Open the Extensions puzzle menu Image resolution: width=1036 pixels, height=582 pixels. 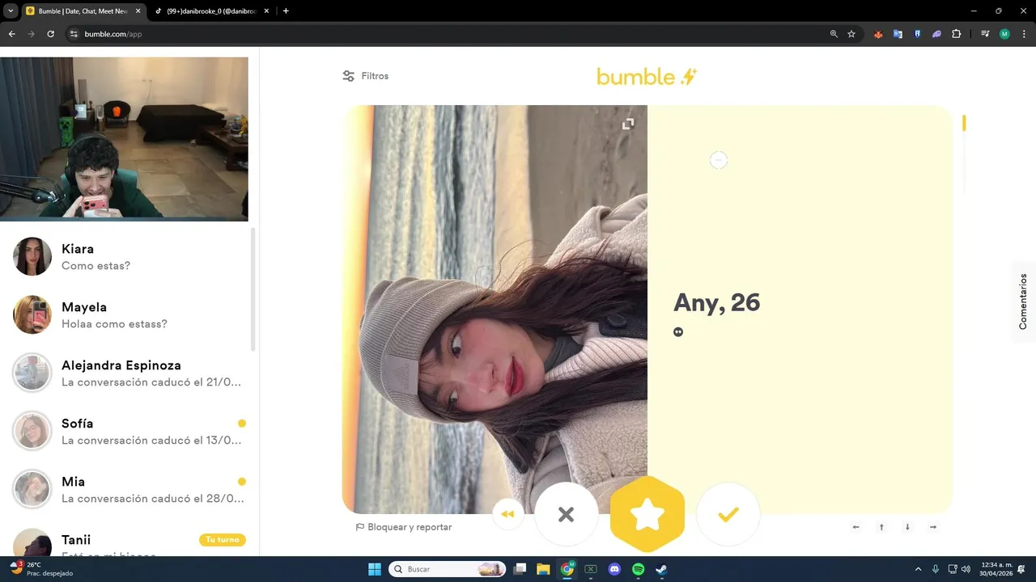point(957,34)
